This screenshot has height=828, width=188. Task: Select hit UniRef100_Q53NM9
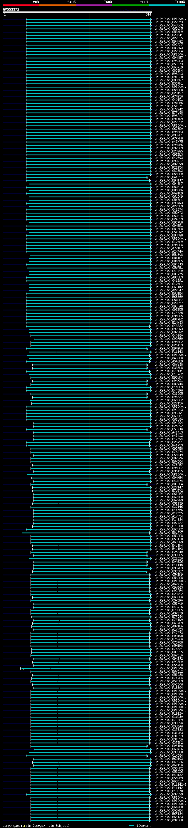coord(169,32)
